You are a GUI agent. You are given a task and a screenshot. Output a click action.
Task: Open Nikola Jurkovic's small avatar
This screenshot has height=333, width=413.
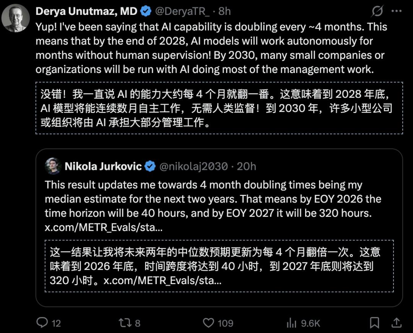(53, 166)
